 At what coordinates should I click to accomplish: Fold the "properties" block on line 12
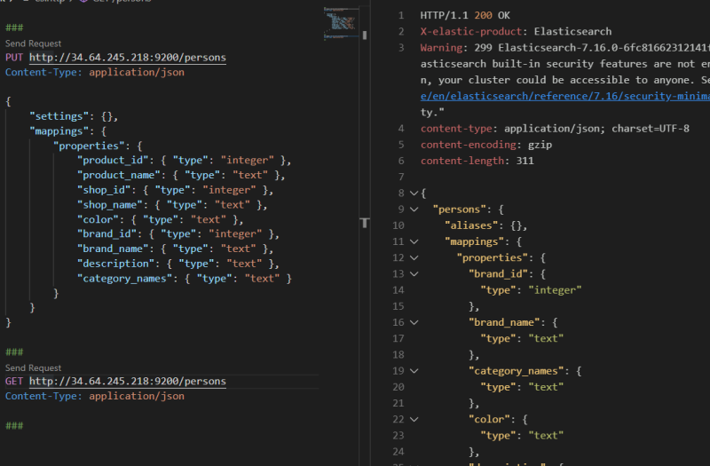[414, 257]
